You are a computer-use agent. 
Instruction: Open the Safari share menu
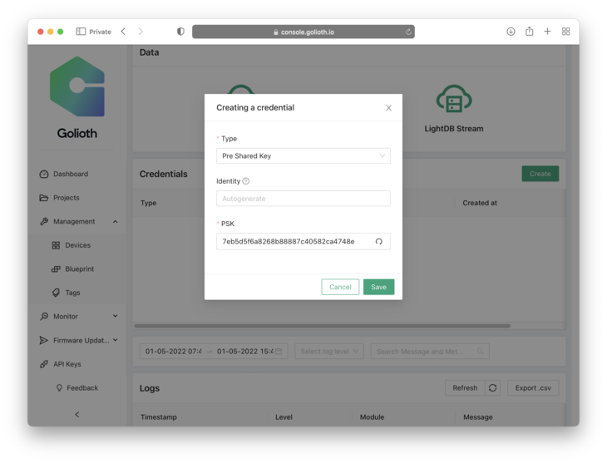[529, 32]
